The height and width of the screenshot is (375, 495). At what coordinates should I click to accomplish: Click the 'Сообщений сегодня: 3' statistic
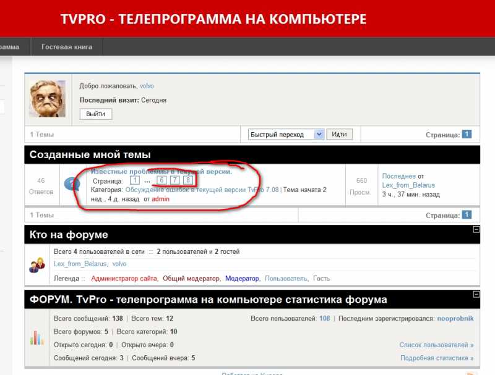88,358
